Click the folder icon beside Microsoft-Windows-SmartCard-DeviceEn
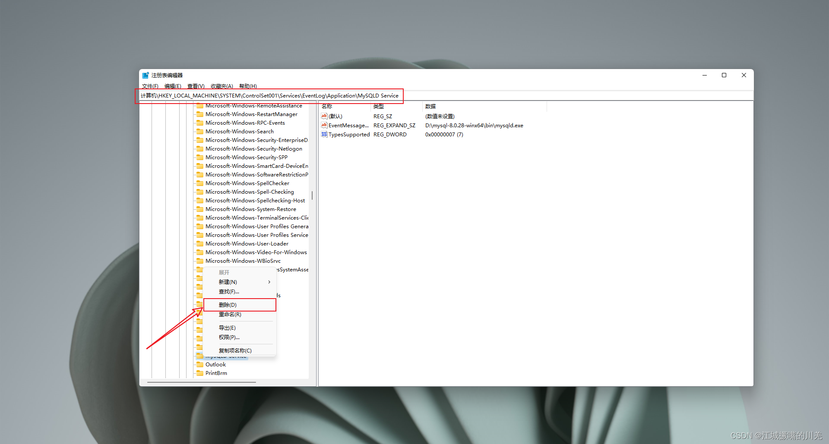This screenshot has width=829, height=444. coord(199,166)
